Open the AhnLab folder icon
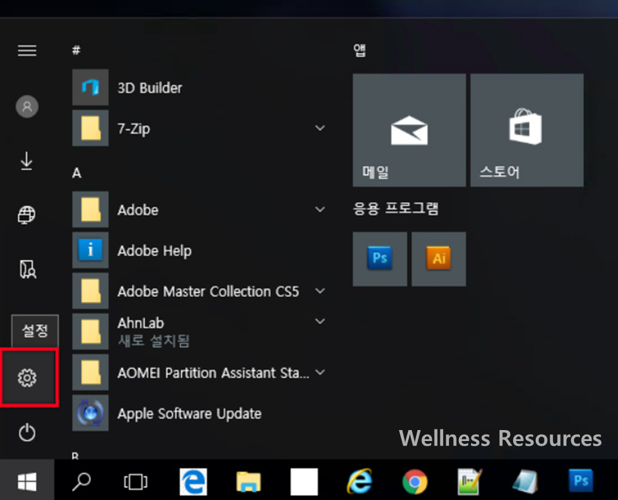 [x=90, y=331]
